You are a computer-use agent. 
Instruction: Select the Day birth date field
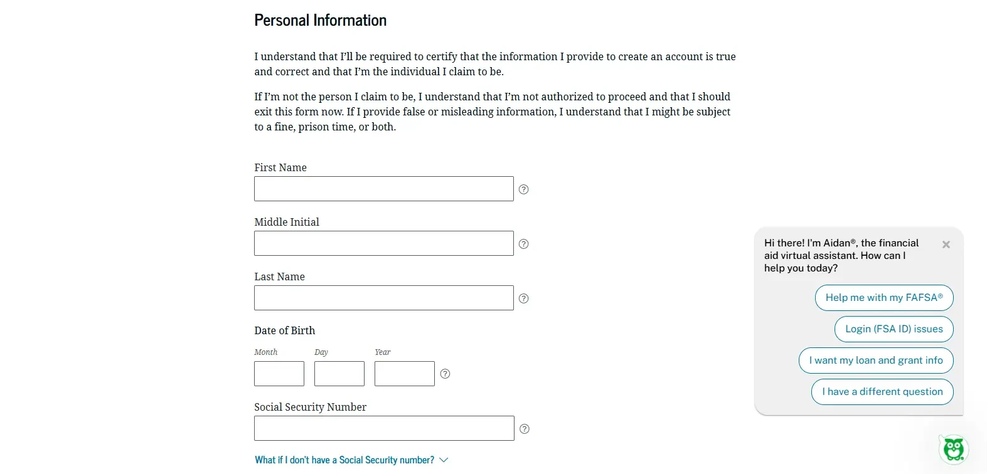click(339, 374)
